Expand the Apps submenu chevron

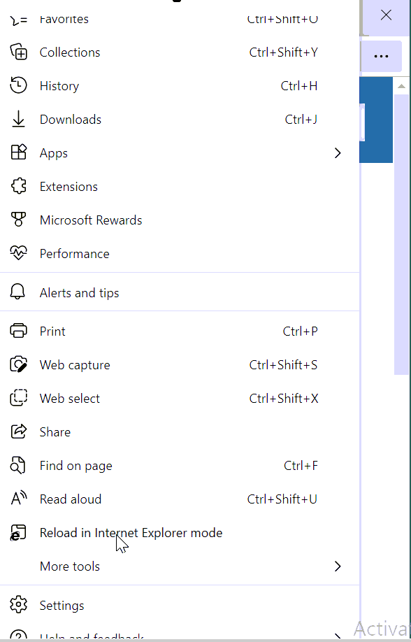(x=338, y=153)
